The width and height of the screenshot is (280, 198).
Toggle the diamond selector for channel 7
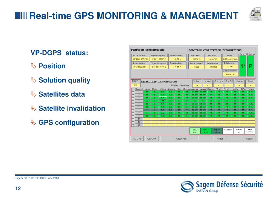pyautogui.click(x=133, y=110)
